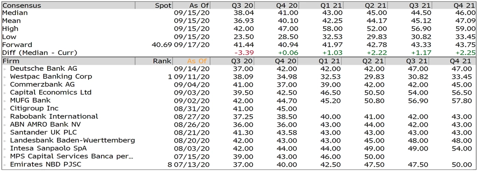
Task: Click the Rank column header
Action: pos(163,61)
